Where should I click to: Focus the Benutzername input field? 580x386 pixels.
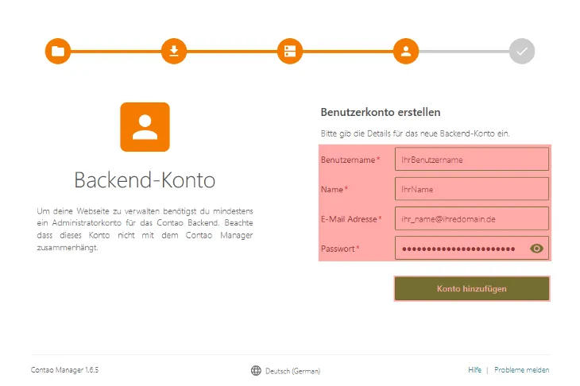(471, 160)
